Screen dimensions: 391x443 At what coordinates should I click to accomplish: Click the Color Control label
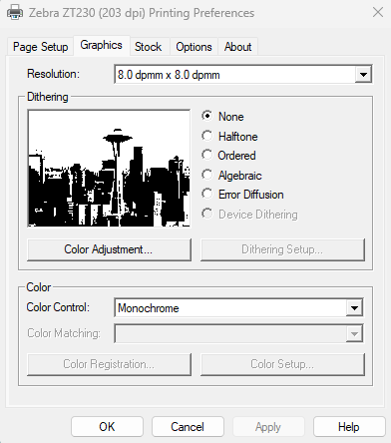pyautogui.click(x=58, y=307)
